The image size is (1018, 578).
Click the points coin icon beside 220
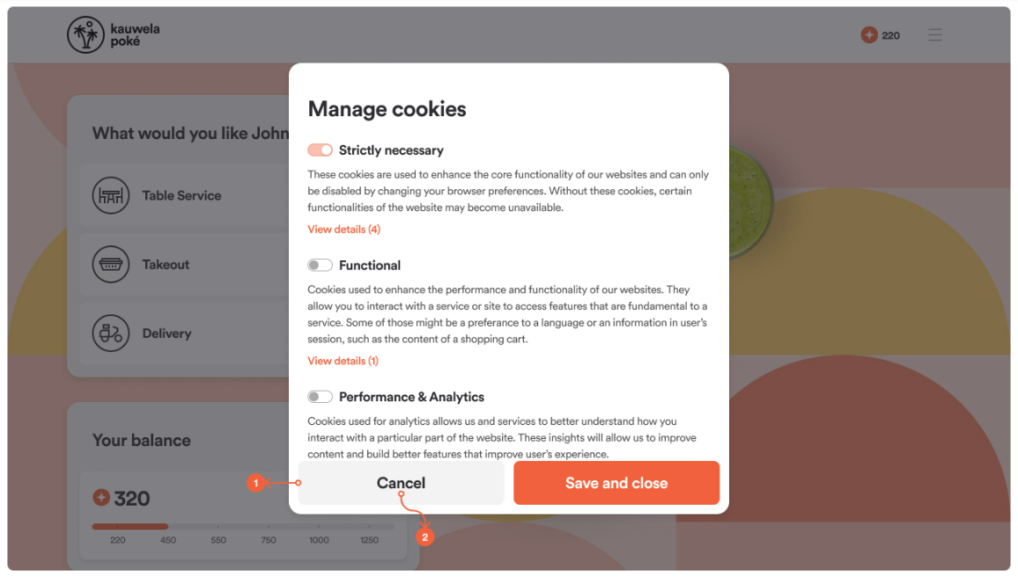point(868,35)
